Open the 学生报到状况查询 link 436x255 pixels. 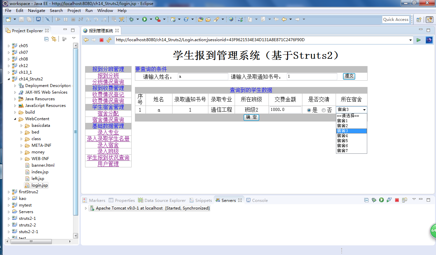(108, 157)
